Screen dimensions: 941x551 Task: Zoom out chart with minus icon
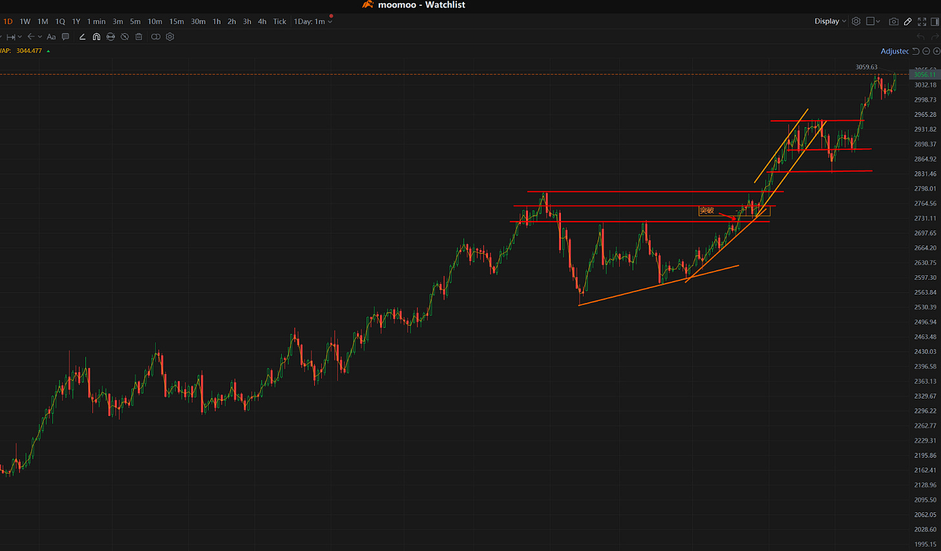pyautogui.click(x=926, y=51)
